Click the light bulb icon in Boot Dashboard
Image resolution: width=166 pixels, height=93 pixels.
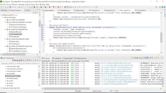[x=29, y=60]
